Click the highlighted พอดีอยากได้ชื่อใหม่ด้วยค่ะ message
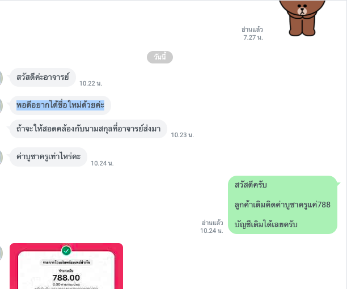Image resolution: width=347 pixels, height=289 pixels. pos(60,105)
